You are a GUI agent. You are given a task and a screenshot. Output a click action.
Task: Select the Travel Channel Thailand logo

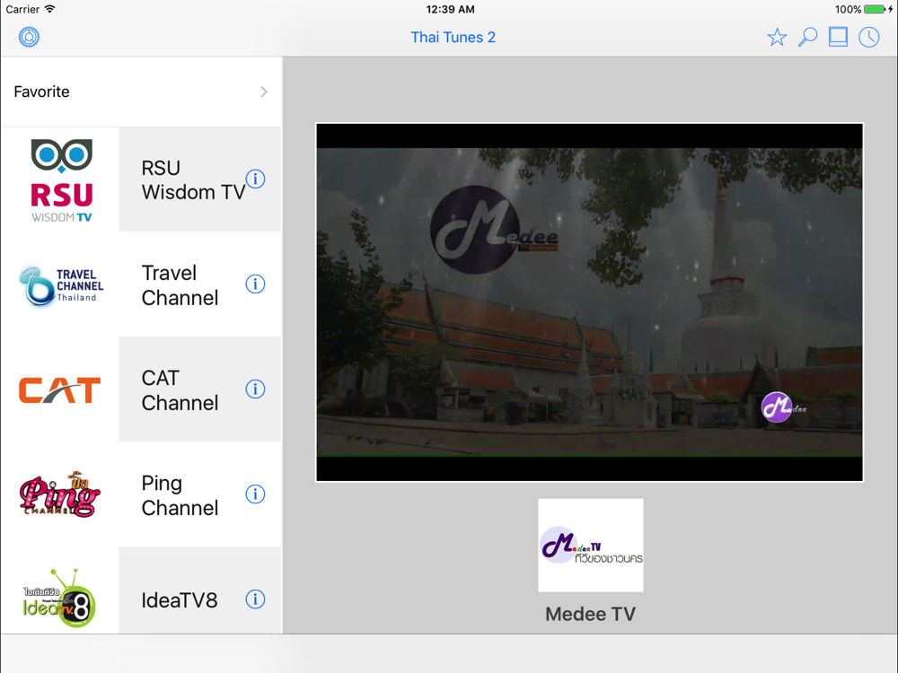(61, 285)
